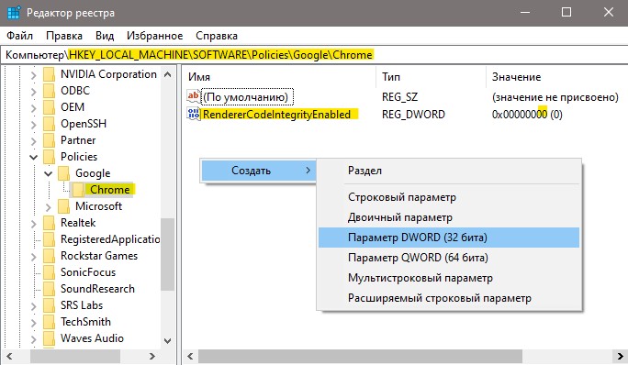Click the Значение column header
628x365 pixels.
pyautogui.click(x=557, y=77)
